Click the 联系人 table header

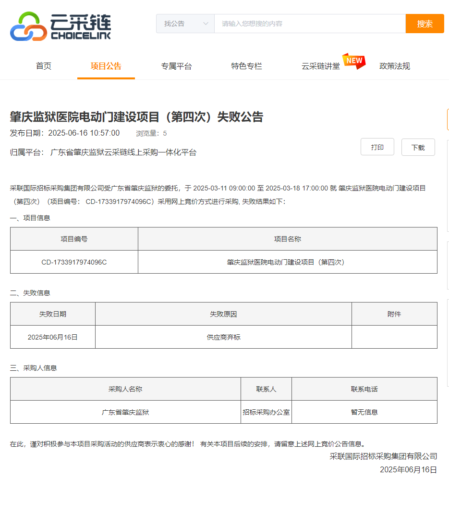(x=267, y=389)
